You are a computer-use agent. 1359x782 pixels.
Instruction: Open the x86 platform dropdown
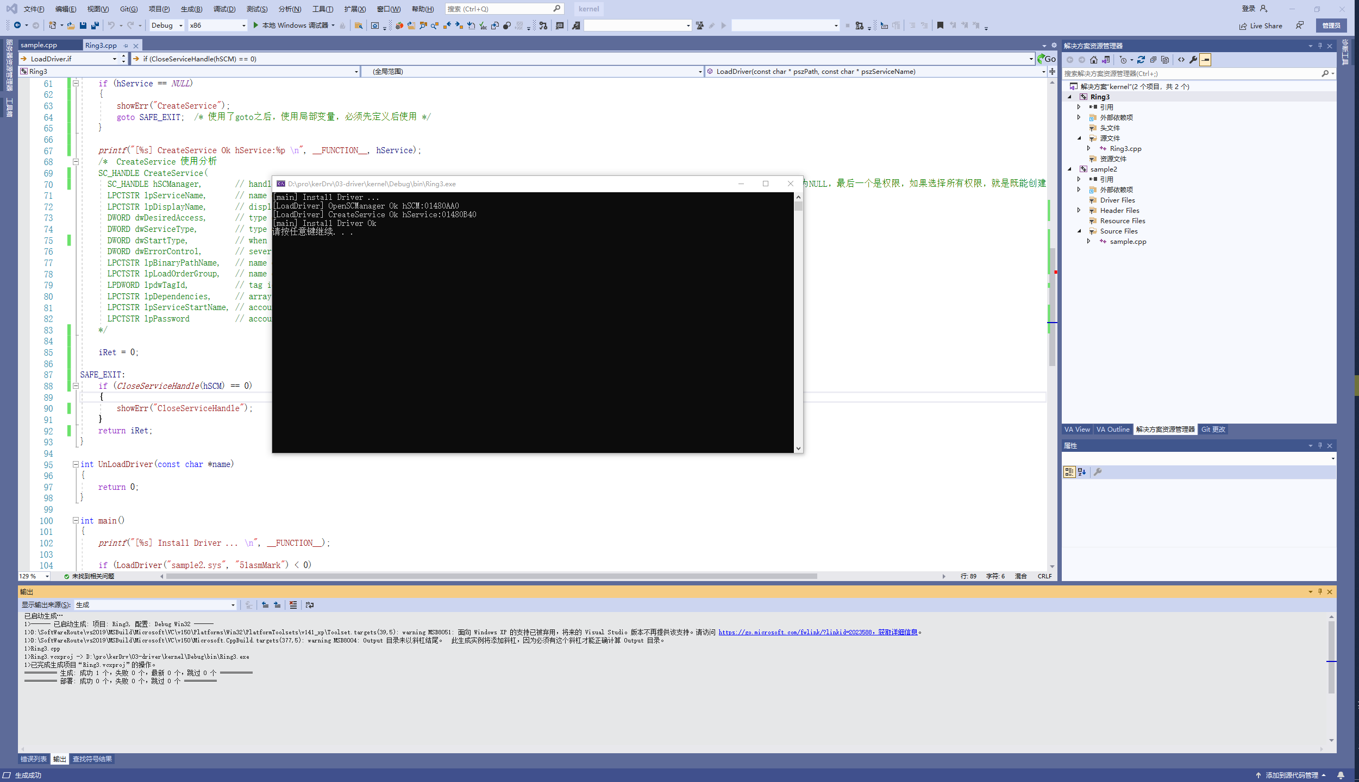click(x=217, y=26)
